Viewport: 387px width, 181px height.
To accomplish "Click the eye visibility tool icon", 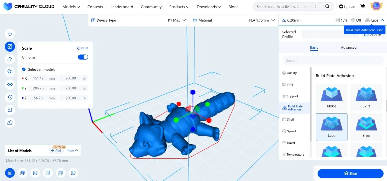I will (x=10, y=84).
